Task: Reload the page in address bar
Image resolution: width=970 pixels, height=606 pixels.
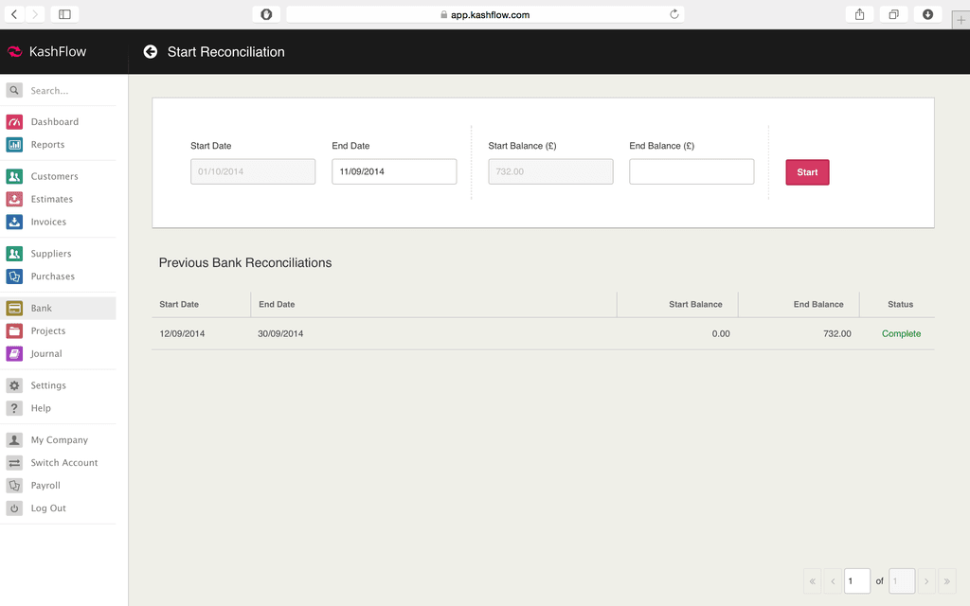Action: pos(674,14)
